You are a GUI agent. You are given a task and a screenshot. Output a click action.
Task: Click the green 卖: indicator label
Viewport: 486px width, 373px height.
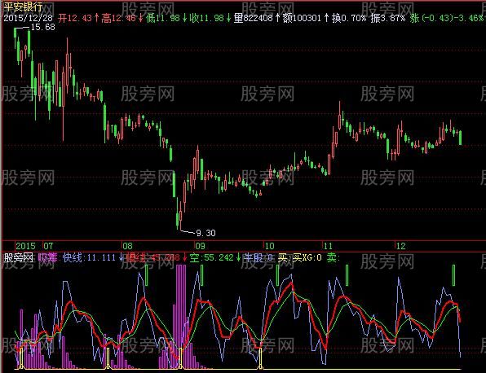point(334,257)
